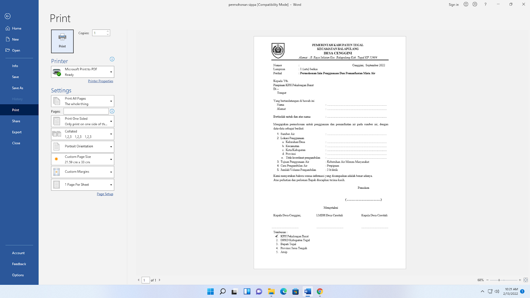Click the Word icon on taskbar

[308, 291]
